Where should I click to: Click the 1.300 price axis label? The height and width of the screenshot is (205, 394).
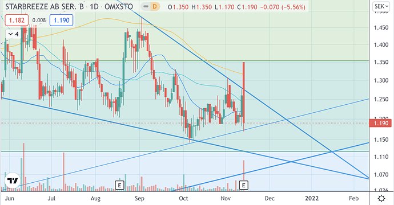click(x=381, y=80)
